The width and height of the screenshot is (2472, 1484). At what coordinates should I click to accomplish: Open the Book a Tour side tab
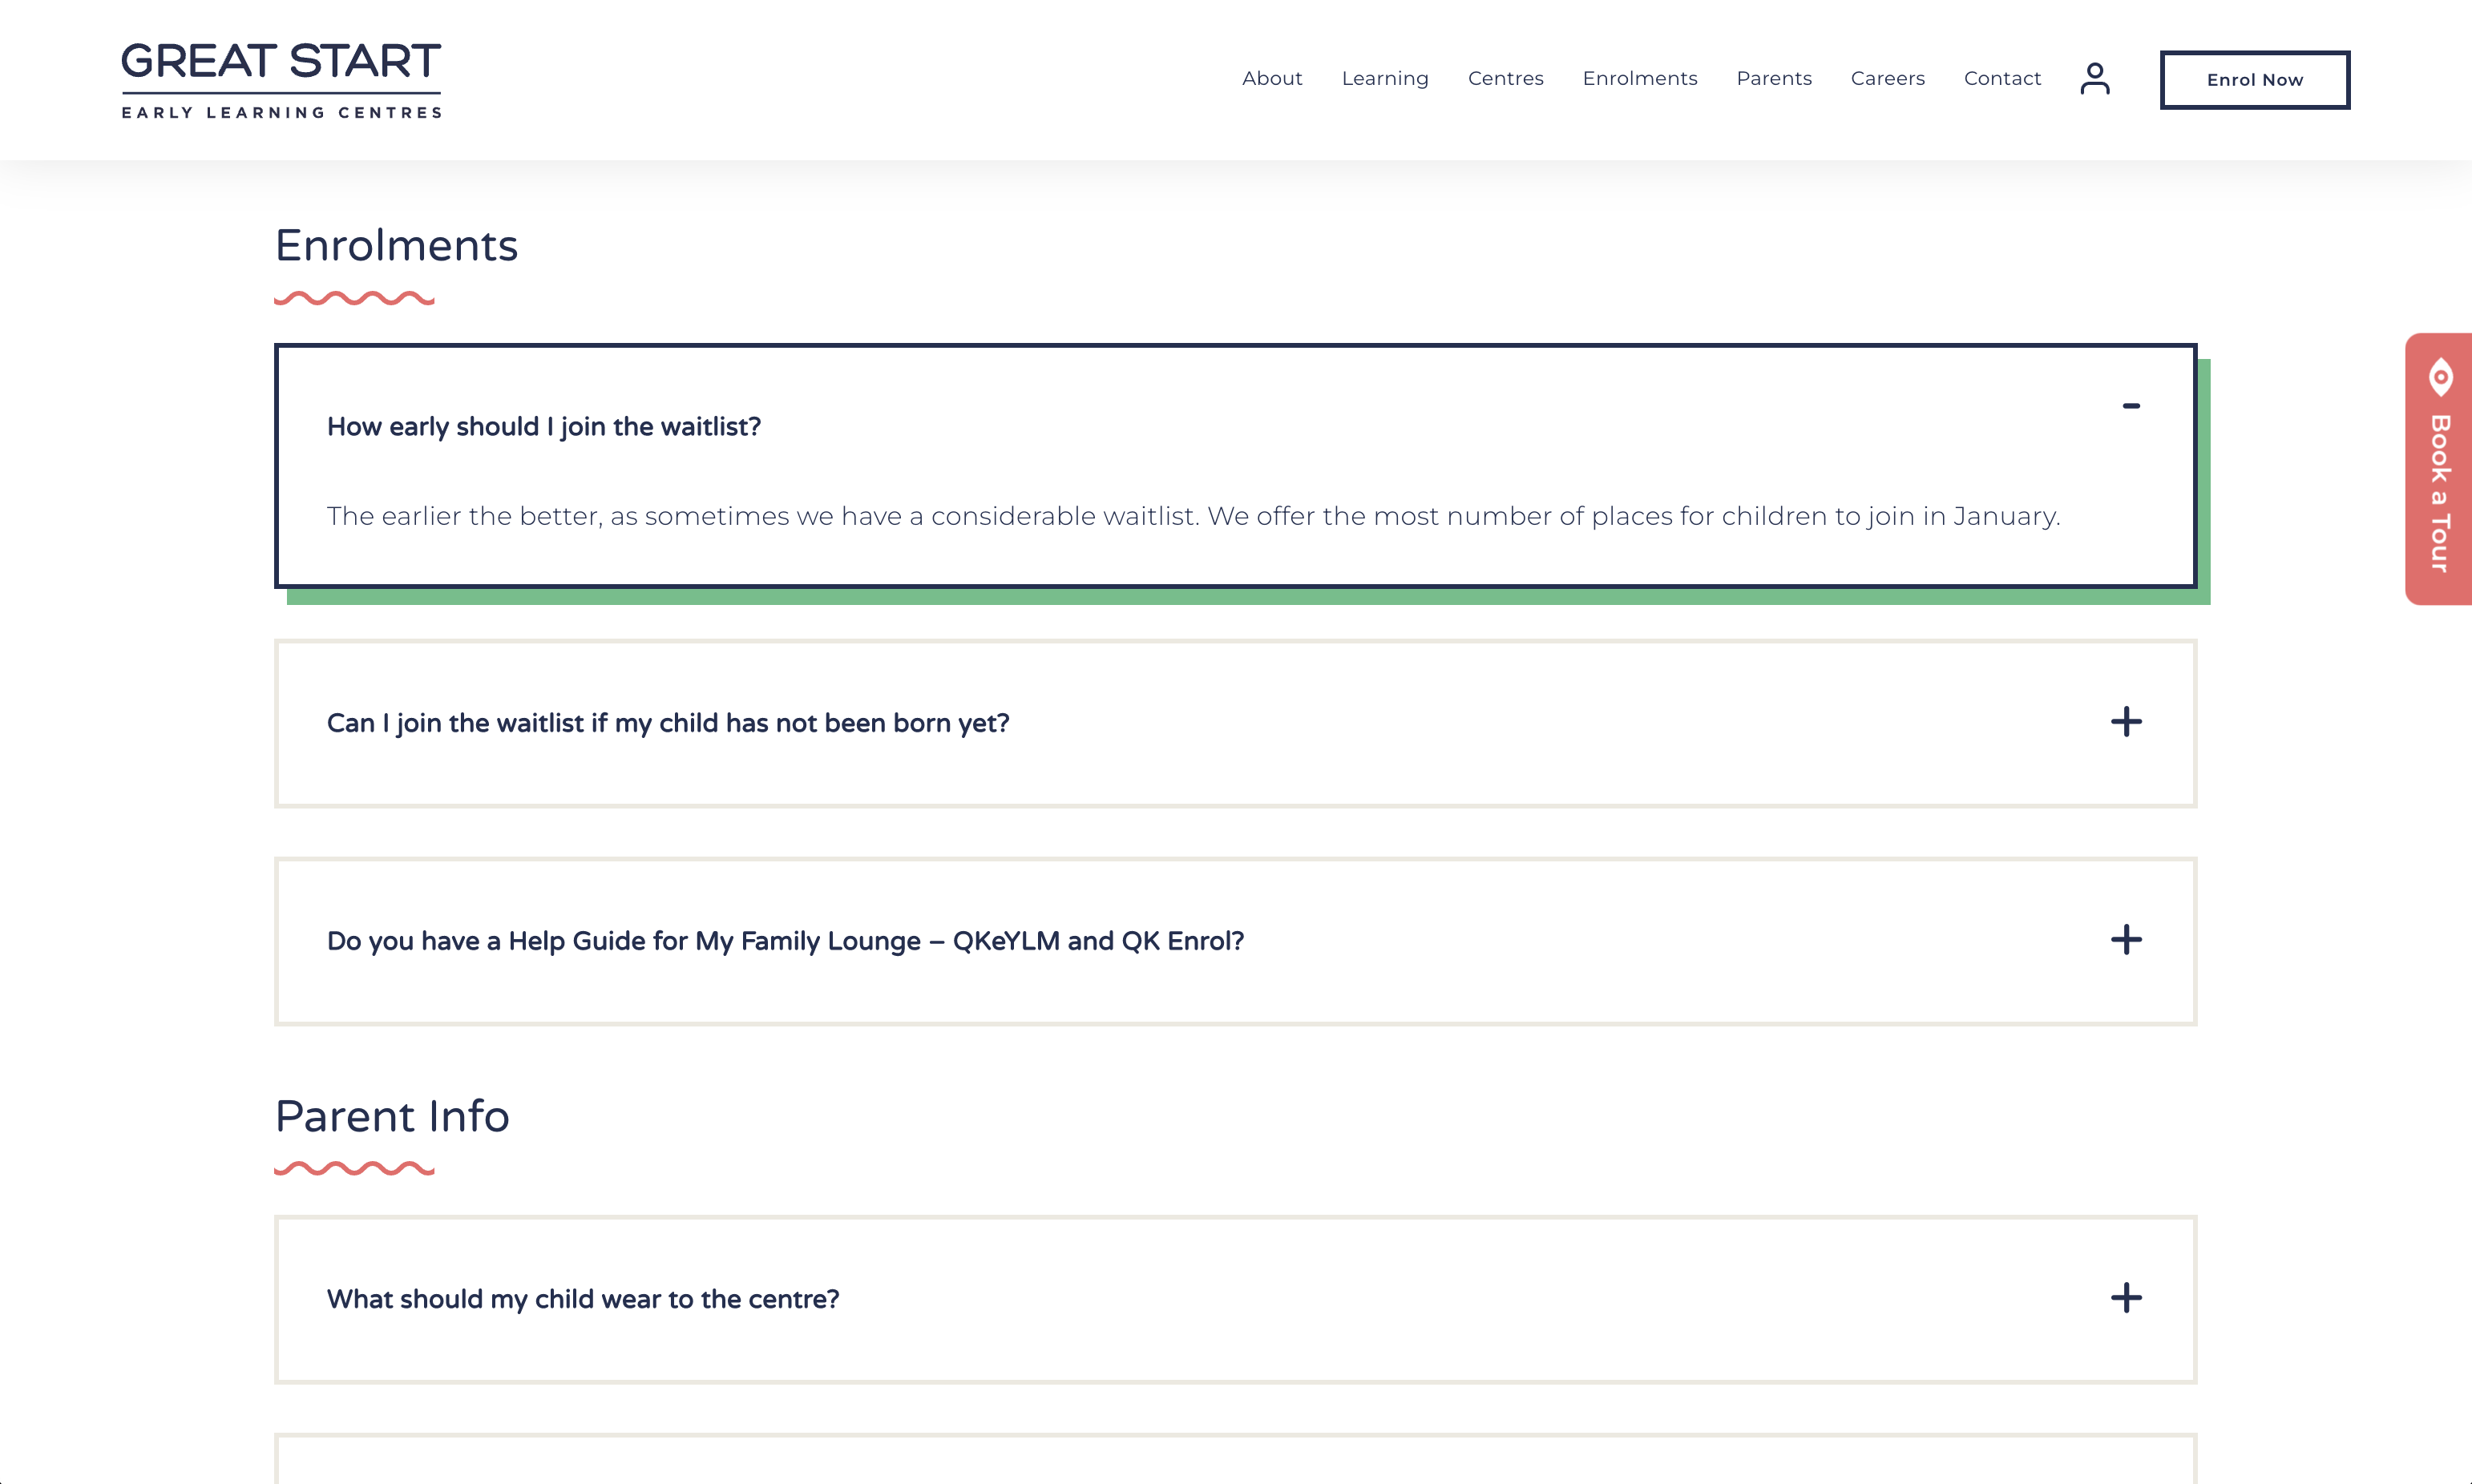2440,492
